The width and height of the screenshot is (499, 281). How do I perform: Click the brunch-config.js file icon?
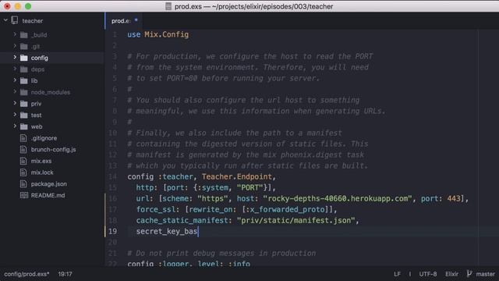pos(23,149)
